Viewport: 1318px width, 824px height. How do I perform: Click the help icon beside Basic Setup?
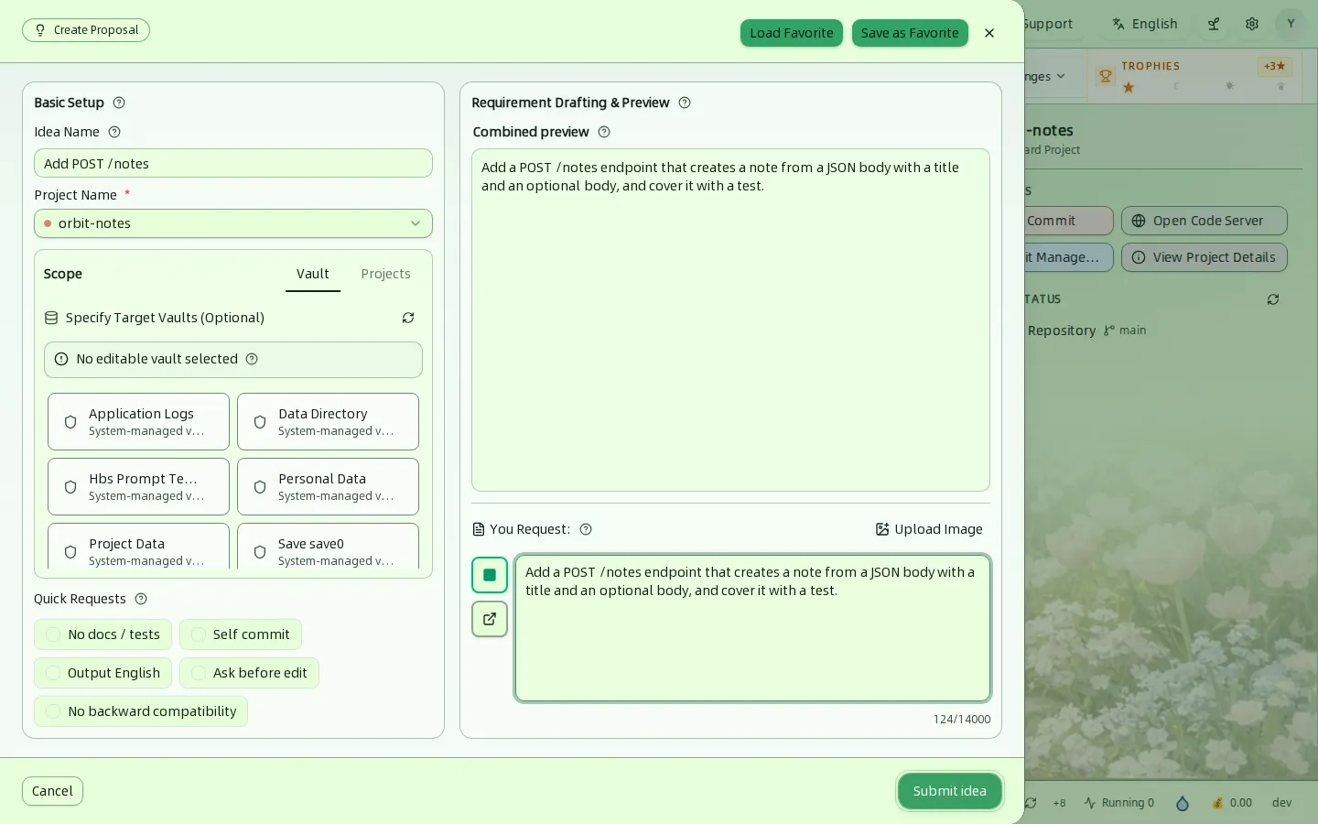pyautogui.click(x=119, y=103)
